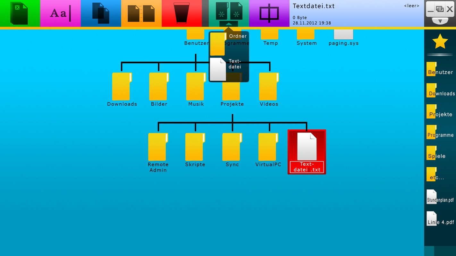Select the VirtualPC folder
This screenshot has width=456, height=256.
point(268,149)
